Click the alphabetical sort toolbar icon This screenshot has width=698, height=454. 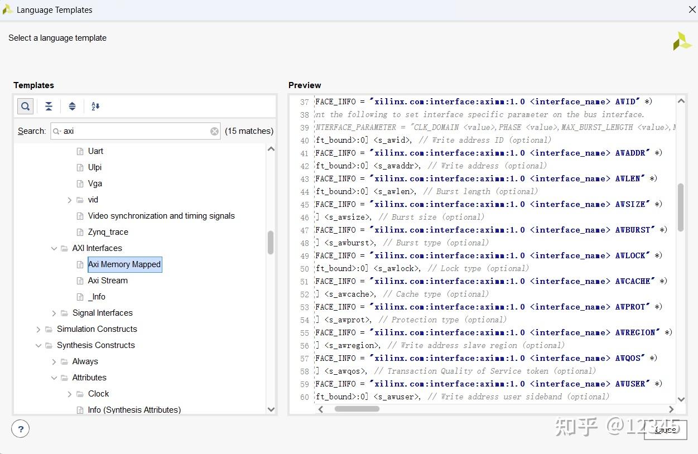[x=95, y=106]
